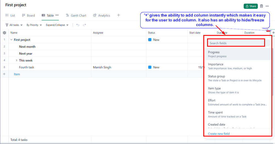The height and width of the screenshot is (144, 275).
Task: Open the Table tab three-dot options
Action: (57, 15)
